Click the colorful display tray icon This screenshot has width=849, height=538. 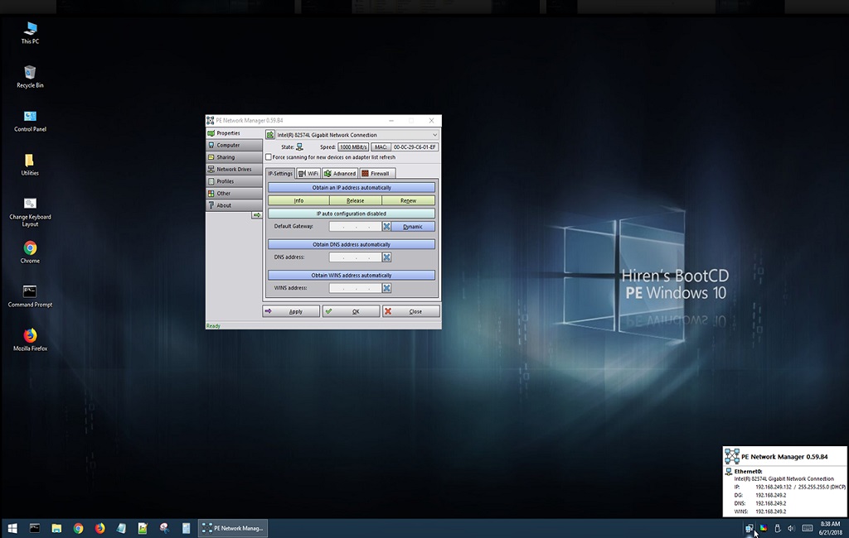tap(763, 528)
